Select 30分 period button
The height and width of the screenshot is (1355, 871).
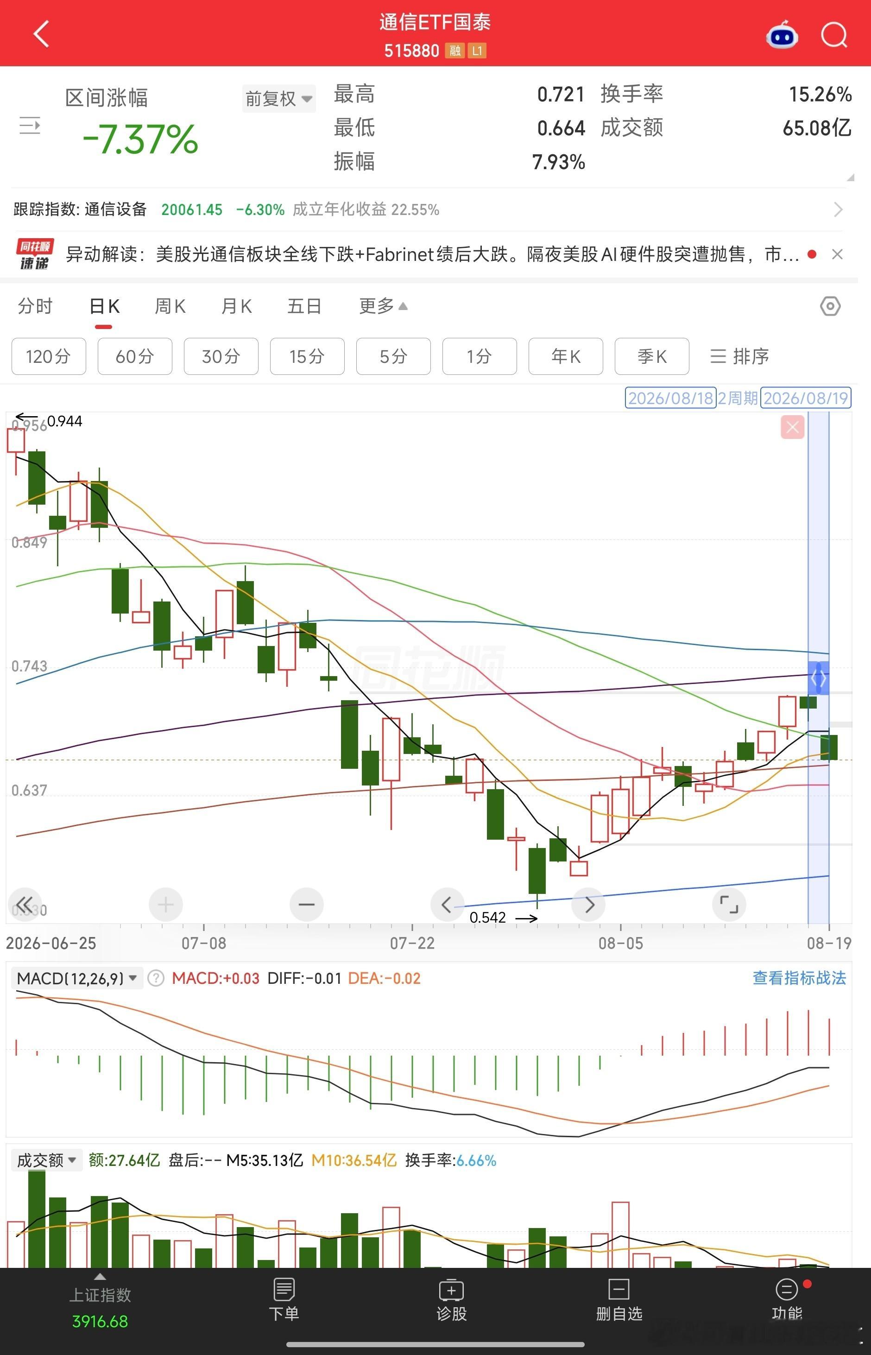click(221, 356)
